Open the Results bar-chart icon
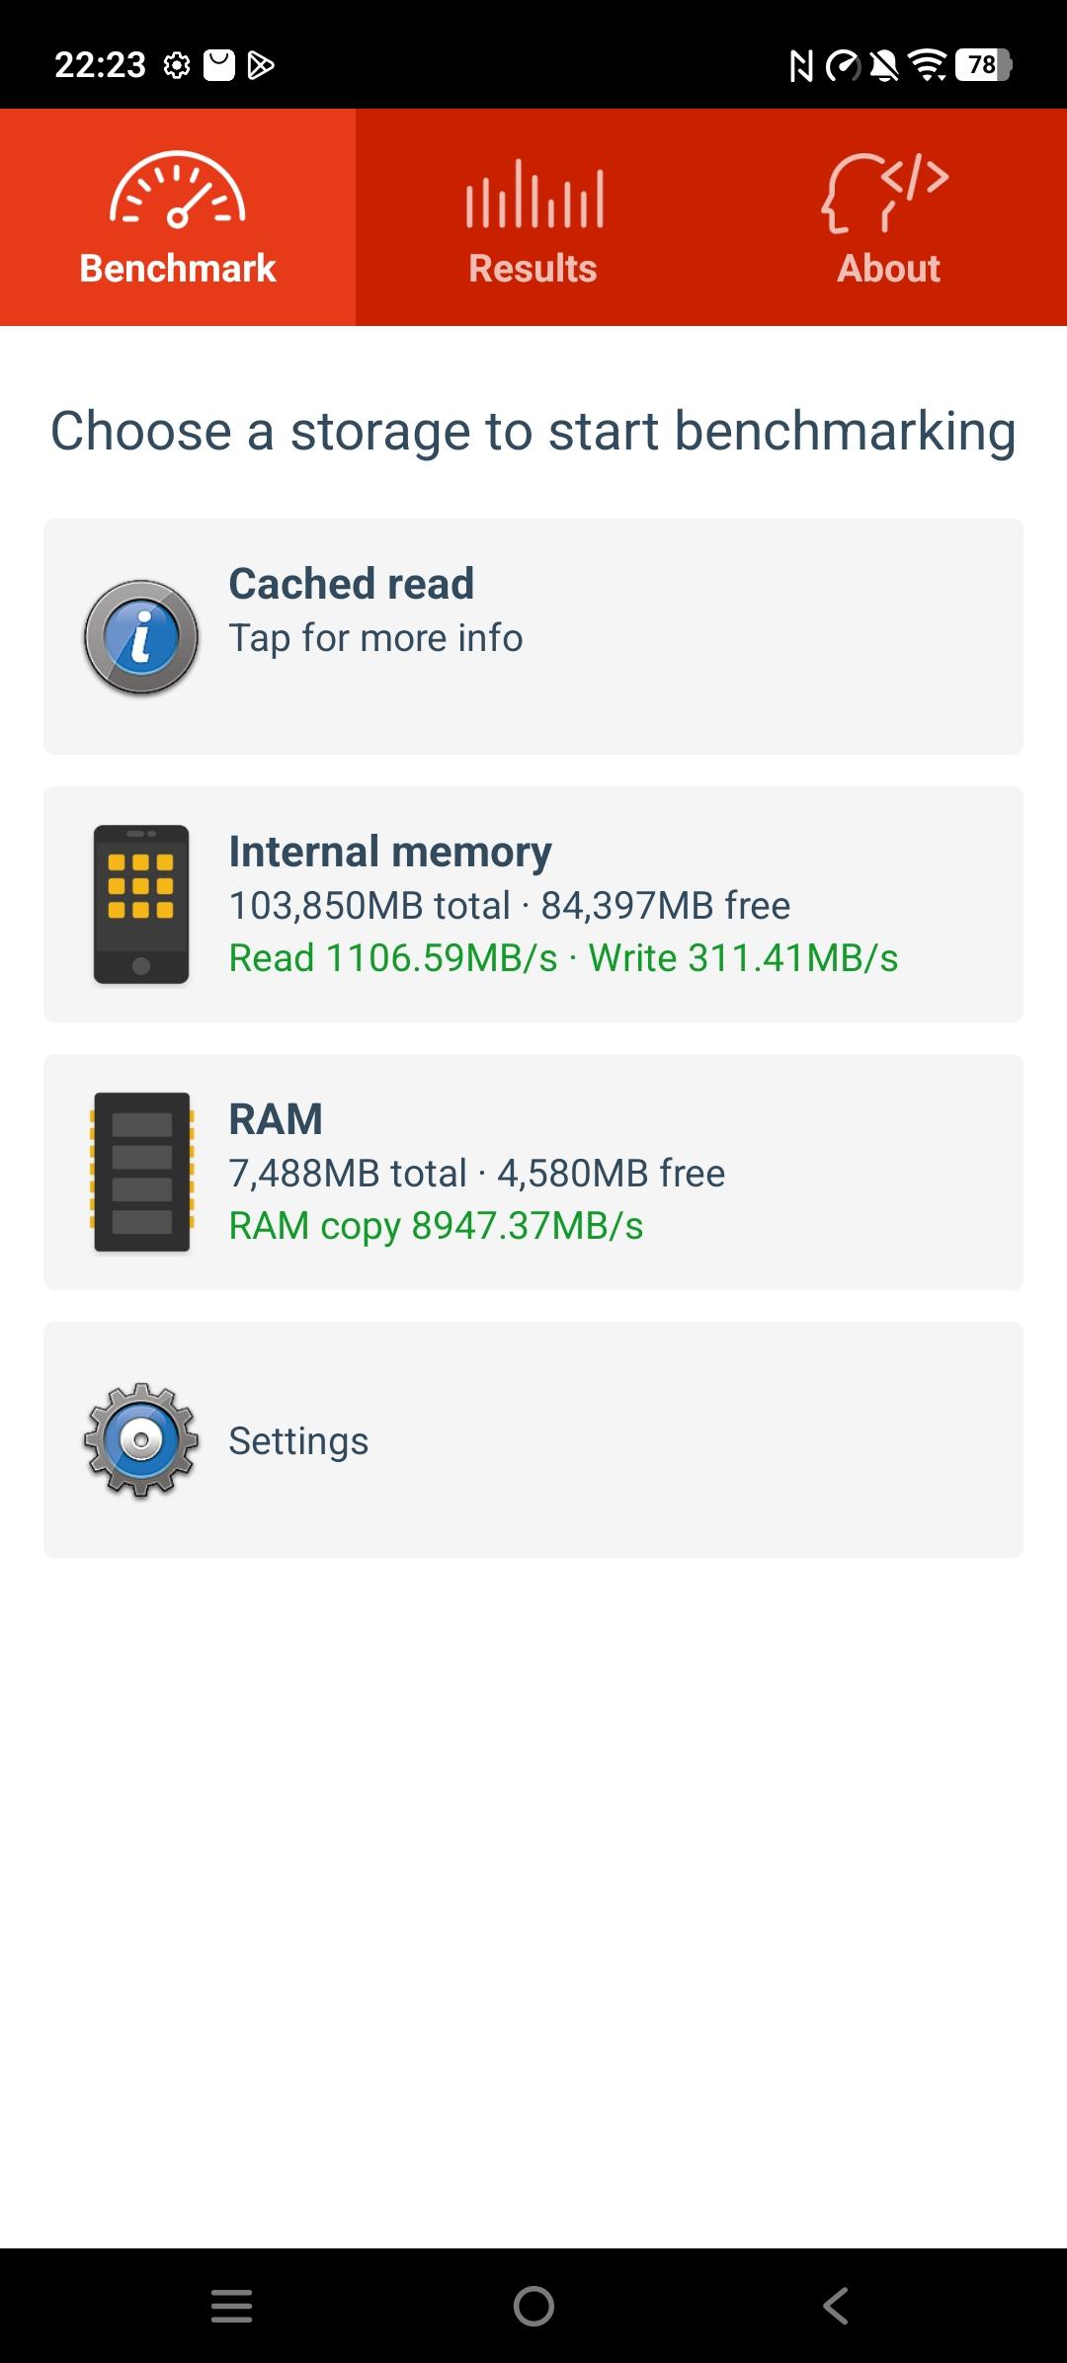1067x2363 pixels. tap(534, 194)
